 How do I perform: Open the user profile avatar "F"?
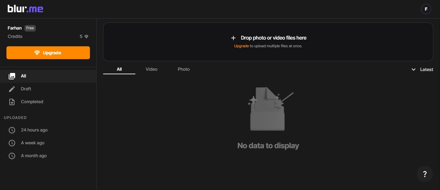(426, 9)
